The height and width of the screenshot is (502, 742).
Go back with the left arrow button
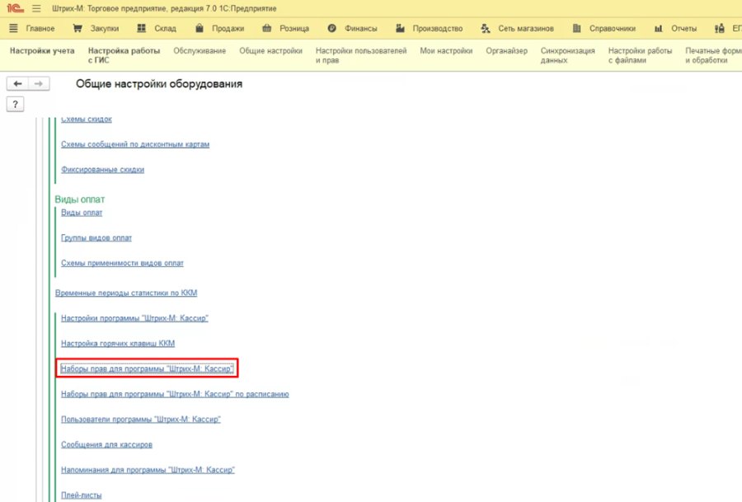pyautogui.click(x=17, y=84)
